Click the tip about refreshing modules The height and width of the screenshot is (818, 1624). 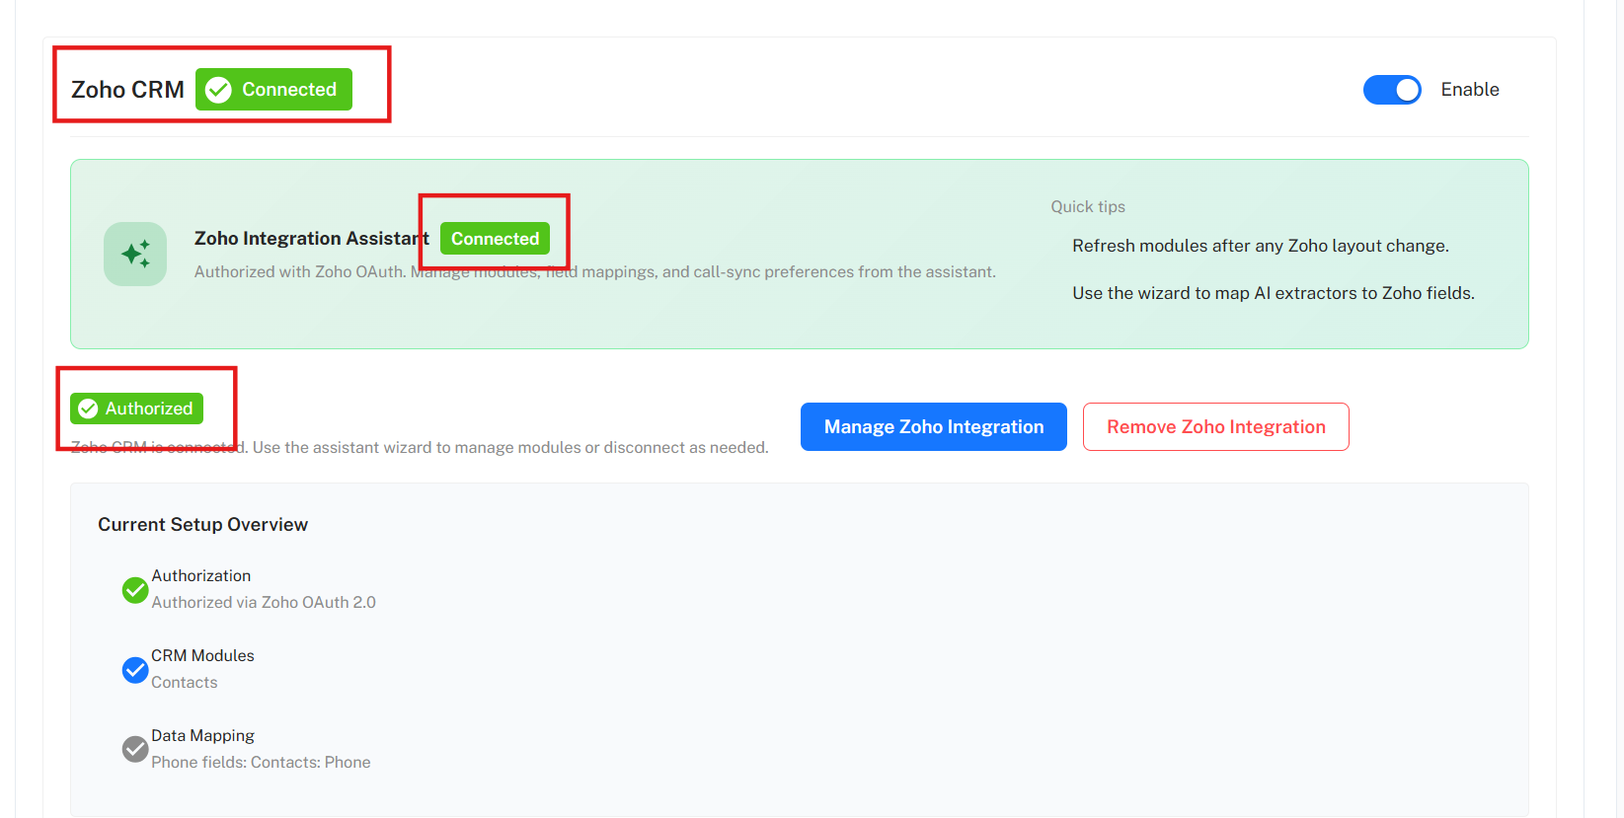pos(1260,246)
